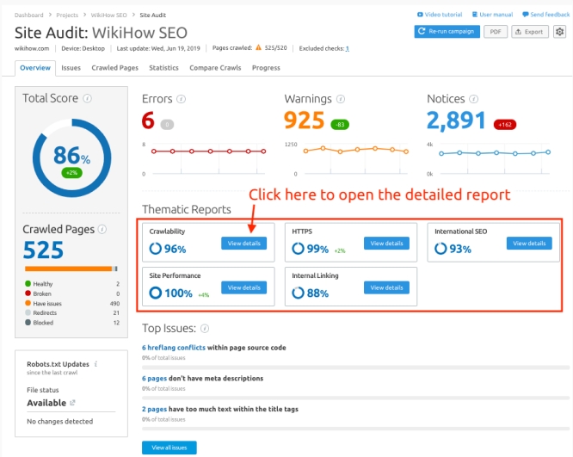Click the info icon next to Notices
573x457 pixels.
click(x=474, y=100)
